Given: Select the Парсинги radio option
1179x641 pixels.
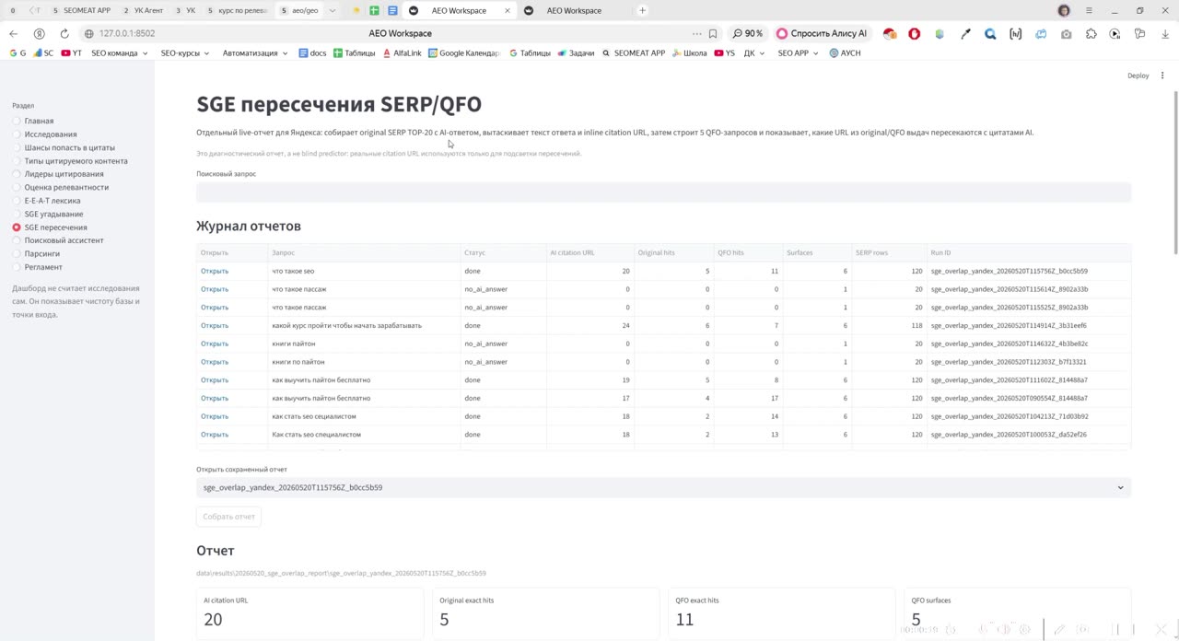Looking at the screenshot, I should [x=36, y=253].
